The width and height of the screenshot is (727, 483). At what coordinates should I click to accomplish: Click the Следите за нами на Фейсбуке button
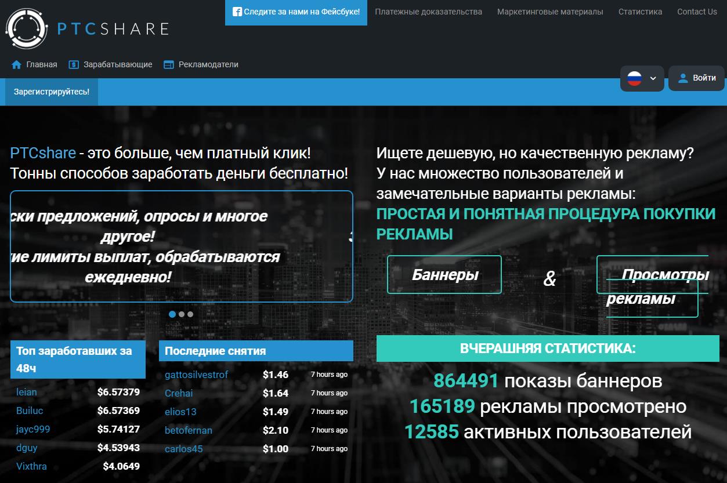click(296, 12)
